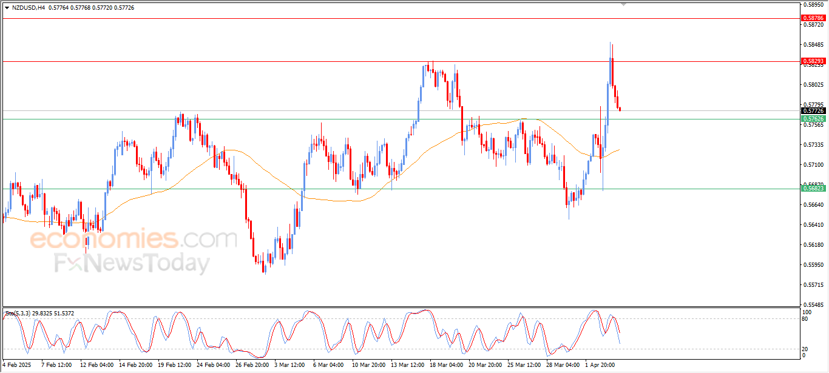
Task: Select the red 0.58293 price label
Action: click(x=813, y=61)
